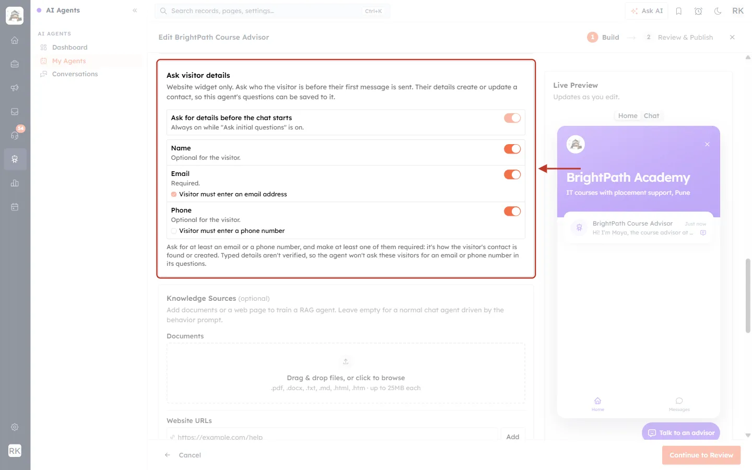Click the RK avatar in top right
This screenshot has height=470, width=752.
[x=738, y=11]
